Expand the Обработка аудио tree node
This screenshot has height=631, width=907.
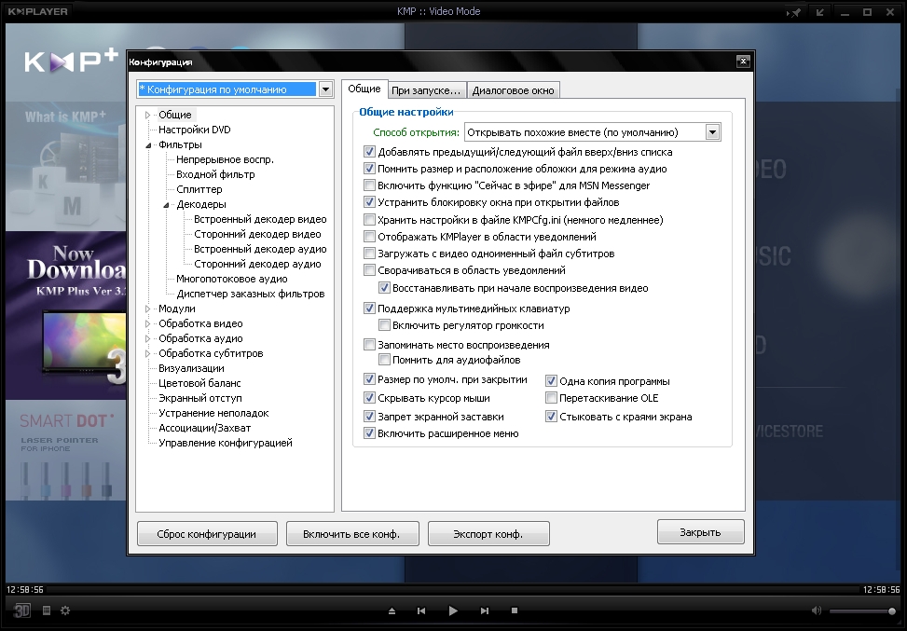click(x=147, y=339)
